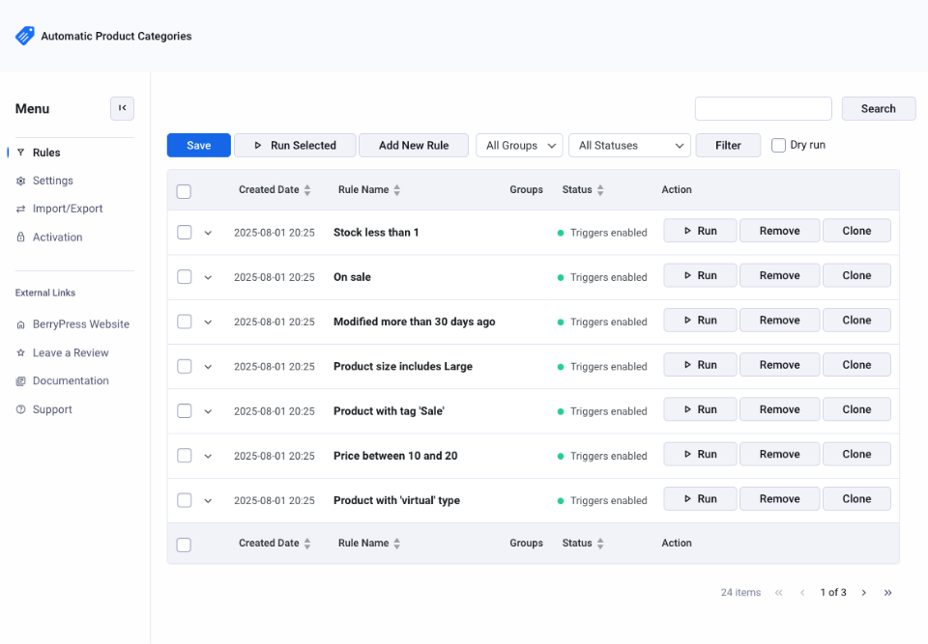
Task: Select all rules with header checkbox
Action: pos(184,191)
